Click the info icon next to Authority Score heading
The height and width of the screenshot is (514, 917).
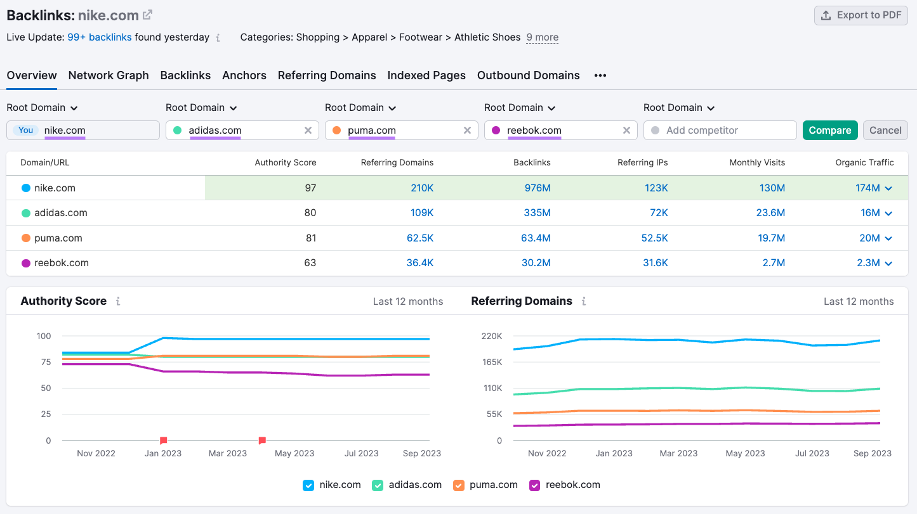[117, 302]
